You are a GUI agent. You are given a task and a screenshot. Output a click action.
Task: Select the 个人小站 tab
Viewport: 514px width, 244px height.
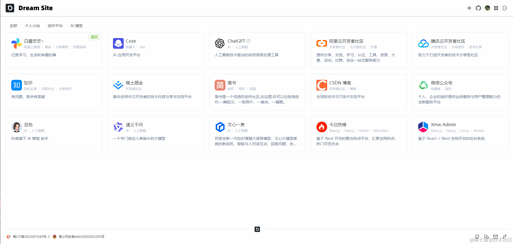pos(32,26)
